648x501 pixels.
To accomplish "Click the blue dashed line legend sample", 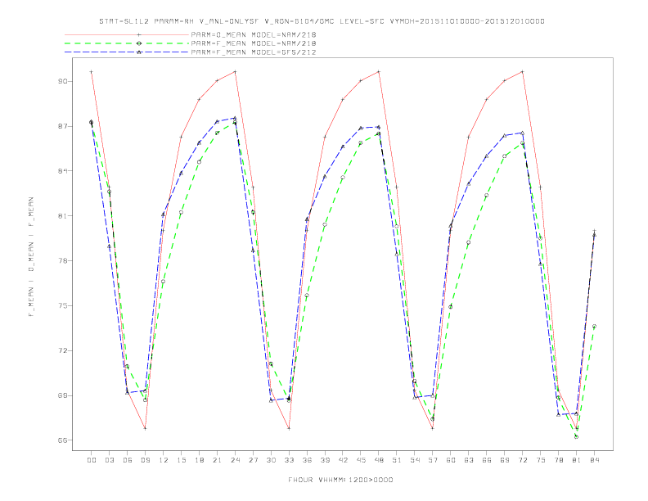I will [127, 52].
